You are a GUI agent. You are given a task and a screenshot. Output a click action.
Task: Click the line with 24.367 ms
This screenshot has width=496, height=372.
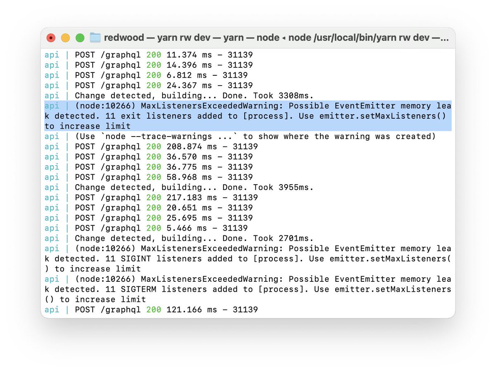tap(149, 85)
